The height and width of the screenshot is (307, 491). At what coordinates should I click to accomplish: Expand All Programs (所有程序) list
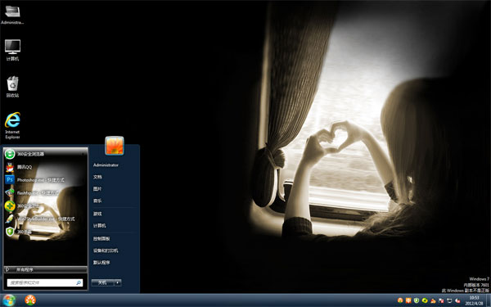point(45,269)
